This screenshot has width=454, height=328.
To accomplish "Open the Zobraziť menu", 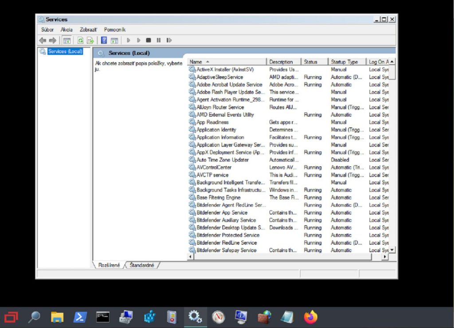I will (88, 30).
